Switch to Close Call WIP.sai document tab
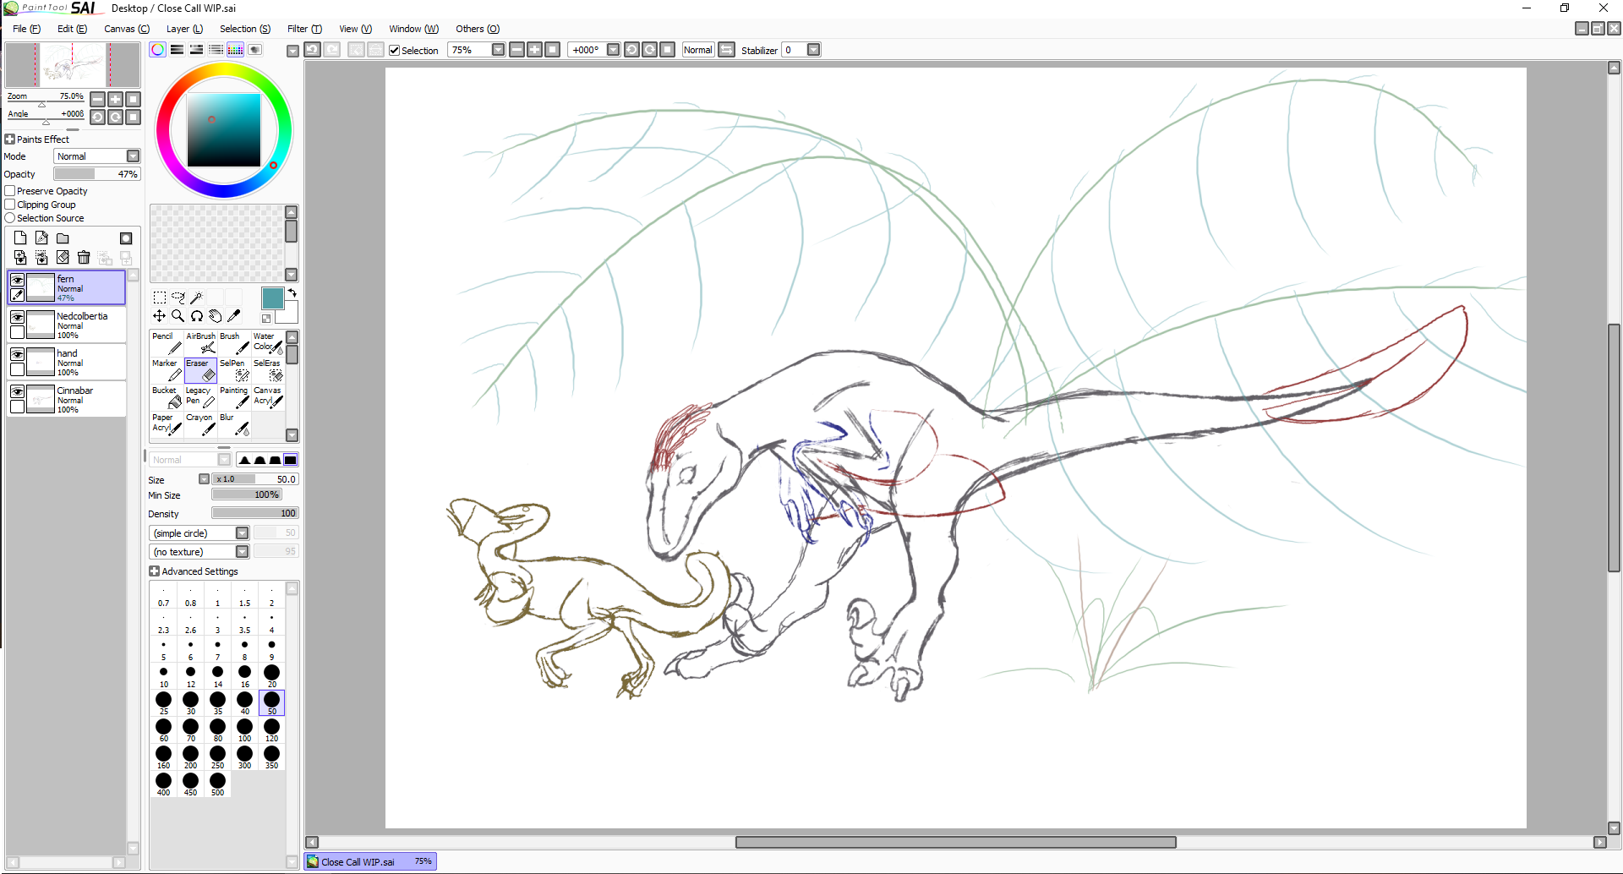The height and width of the screenshot is (874, 1623). coord(358,862)
